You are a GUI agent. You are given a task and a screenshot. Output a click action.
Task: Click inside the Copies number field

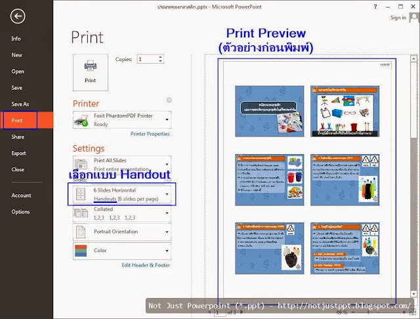point(147,59)
